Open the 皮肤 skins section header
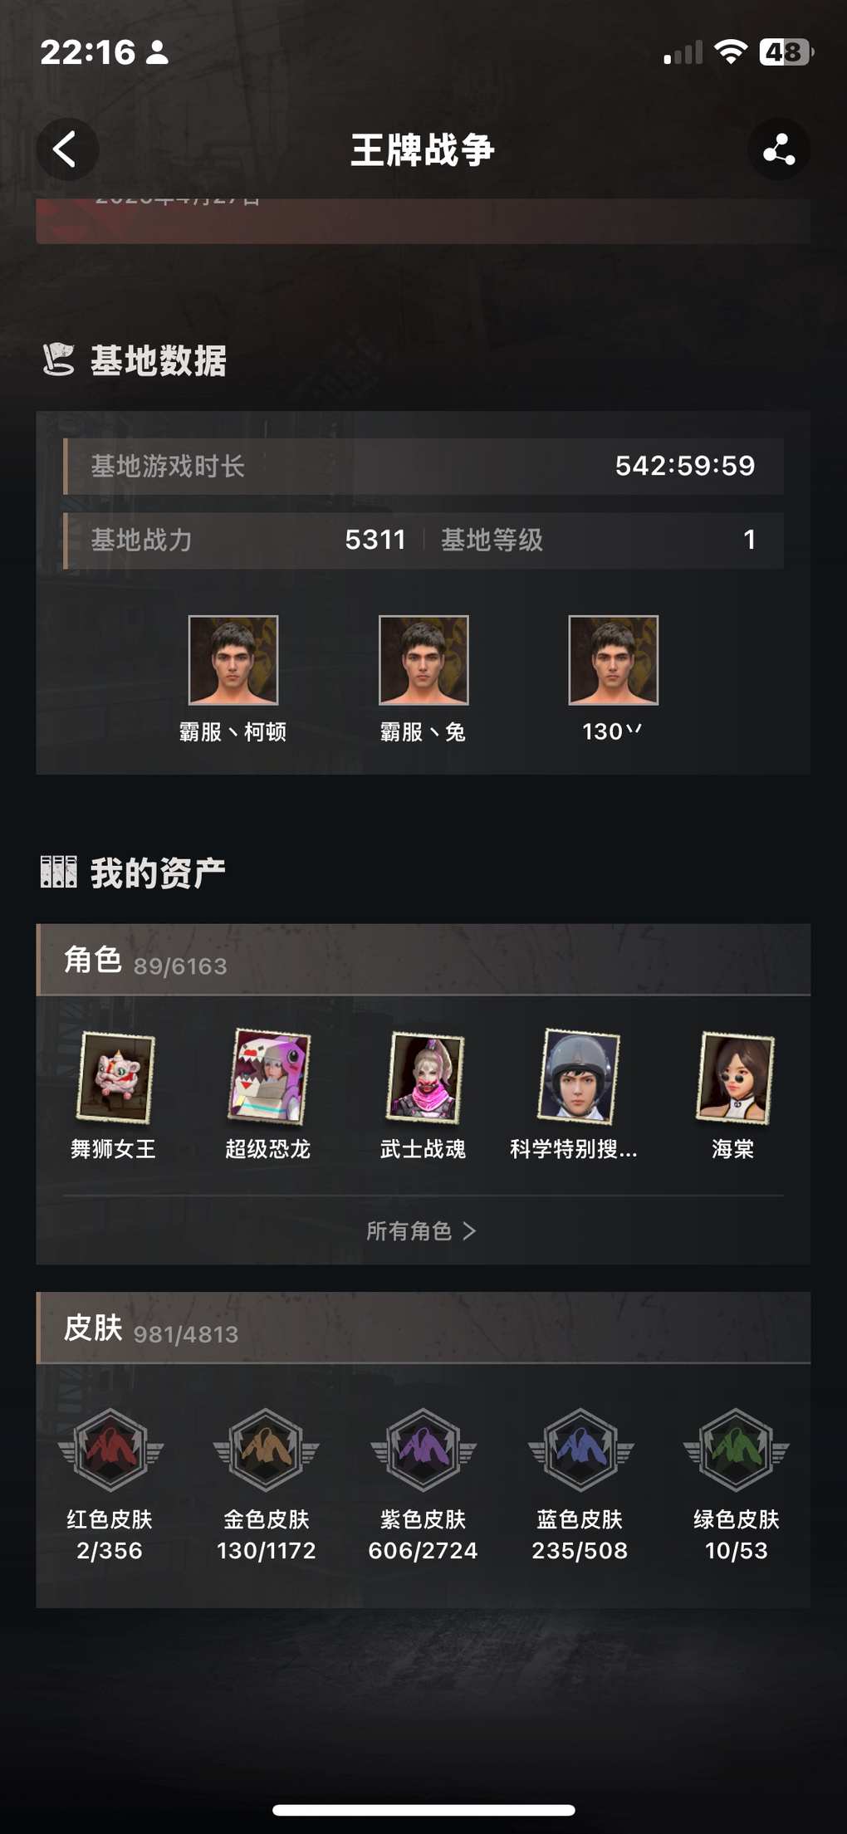Screen dimensions: 847x1834 pos(423,1328)
